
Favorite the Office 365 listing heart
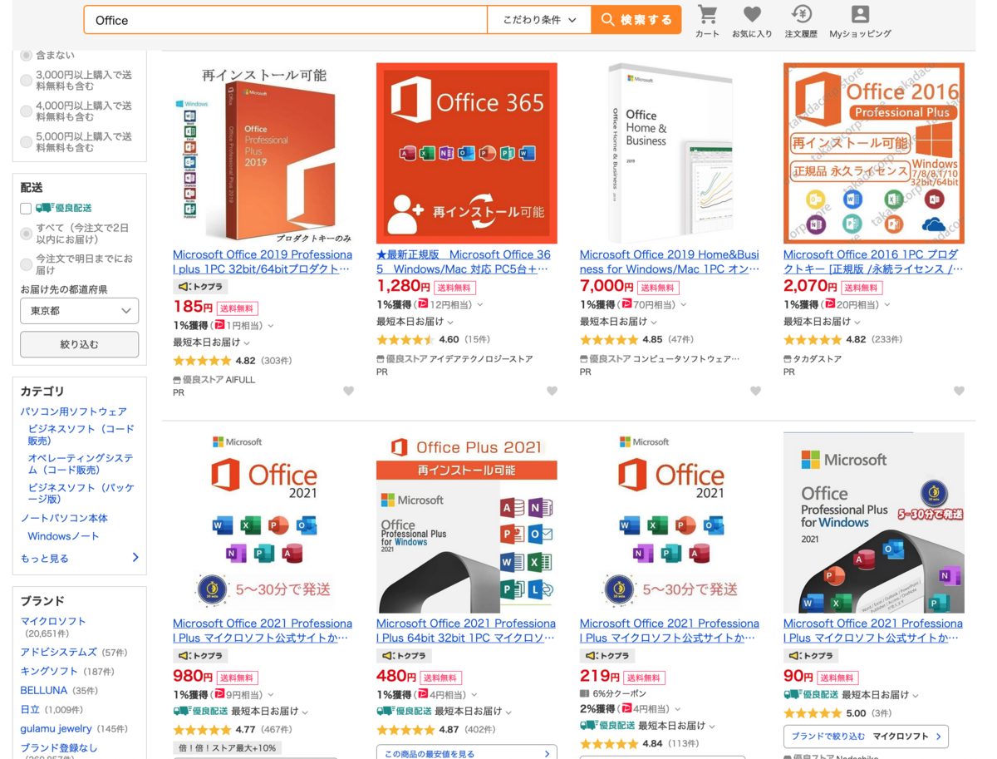point(552,391)
